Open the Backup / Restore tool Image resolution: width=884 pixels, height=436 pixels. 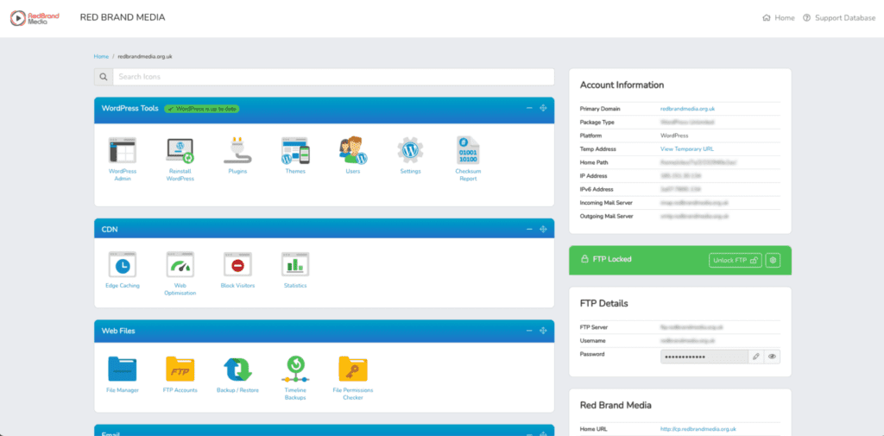tap(237, 369)
